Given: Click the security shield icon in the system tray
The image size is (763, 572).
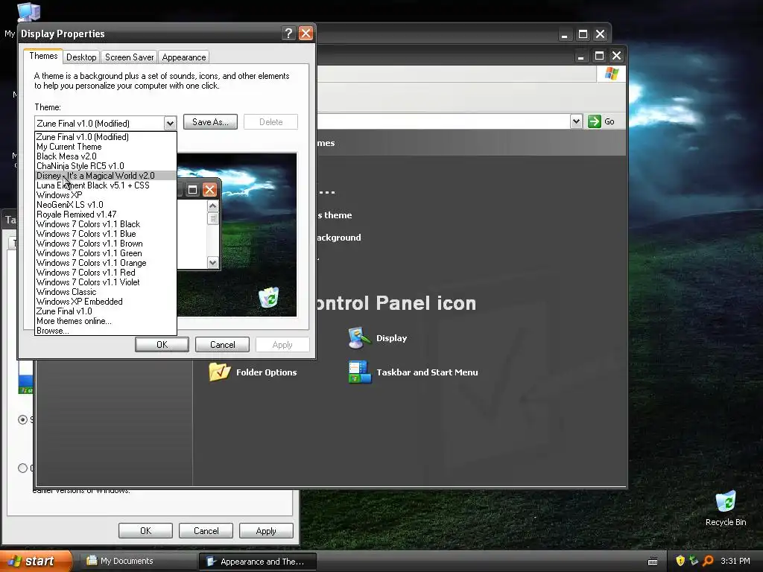Looking at the screenshot, I should click(680, 561).
